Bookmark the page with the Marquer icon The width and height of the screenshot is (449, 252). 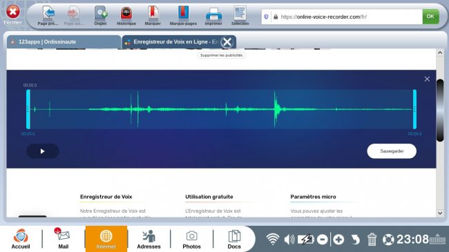(x=153, y=16)
